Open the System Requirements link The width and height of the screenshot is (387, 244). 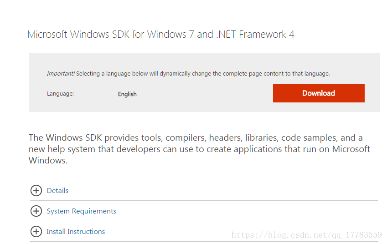coord(82,211)
